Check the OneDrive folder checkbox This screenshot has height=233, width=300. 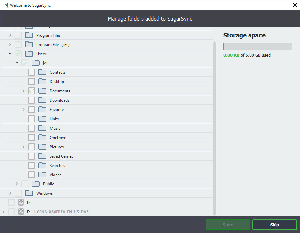[x=31, y=138]
